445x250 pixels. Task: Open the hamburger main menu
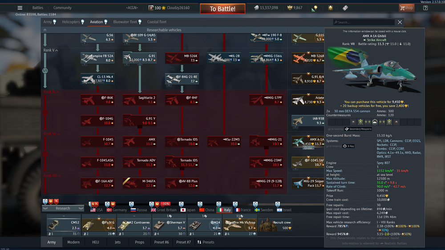click(x=20, y=8)
